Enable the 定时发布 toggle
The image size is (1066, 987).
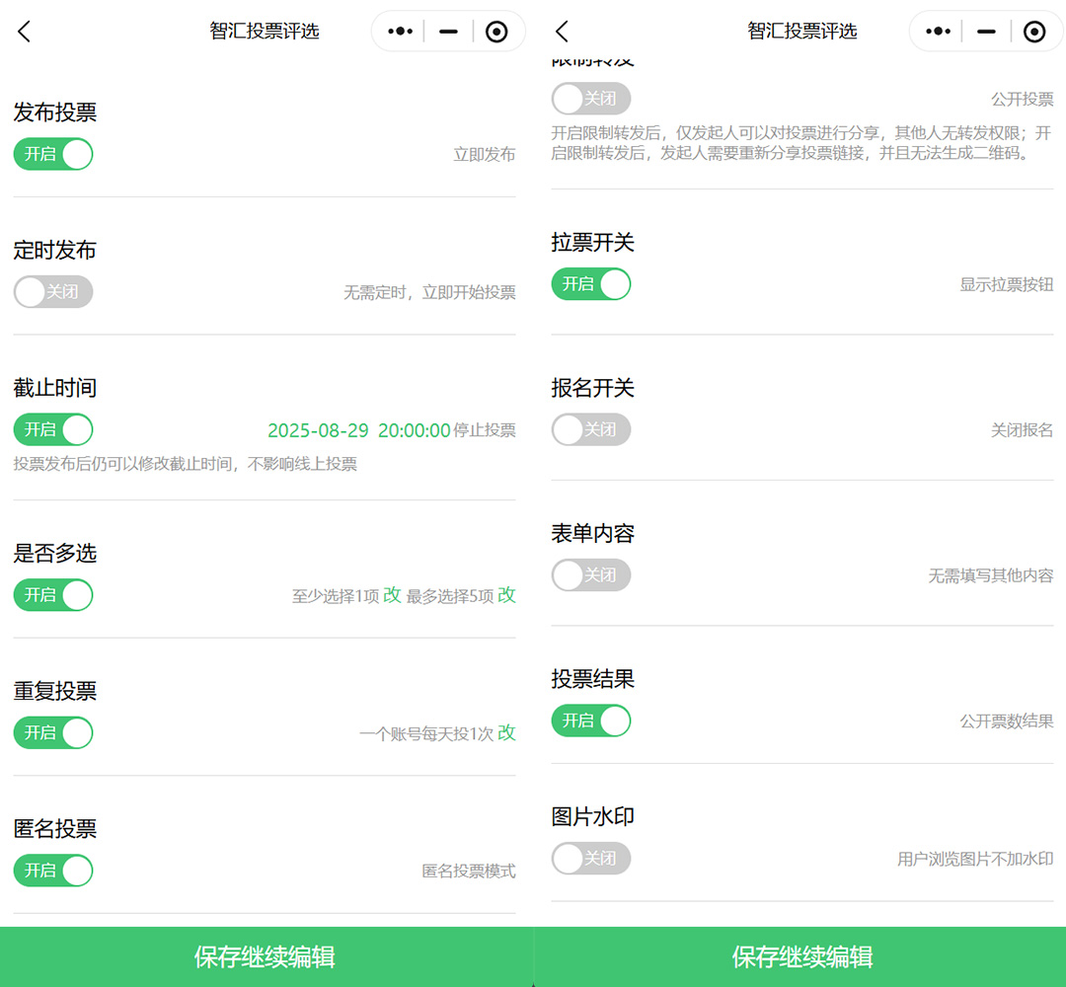point(53,292)
